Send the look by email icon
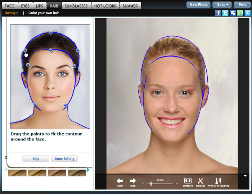Screen dimensions: 252x194 click(x=247, y=13)
